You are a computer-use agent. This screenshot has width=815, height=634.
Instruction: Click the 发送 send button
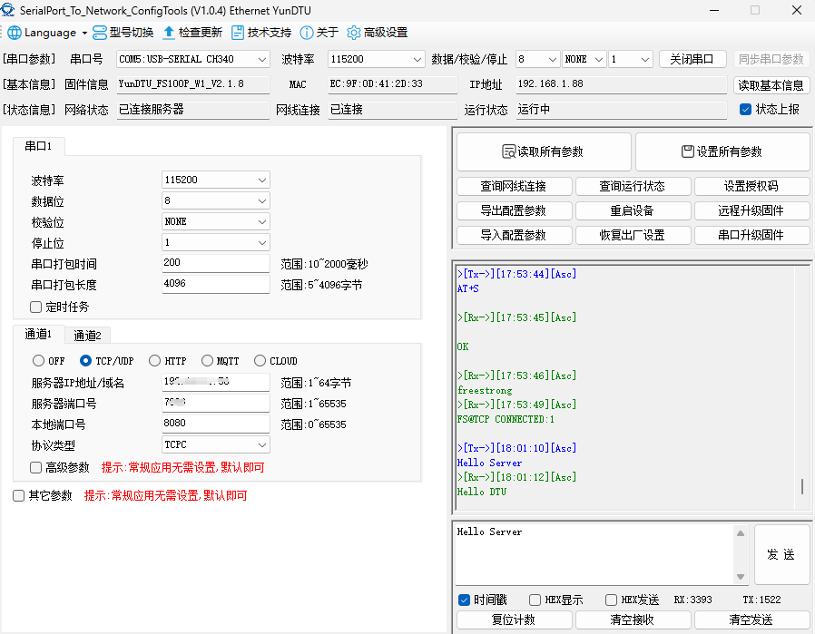[781, 554]
